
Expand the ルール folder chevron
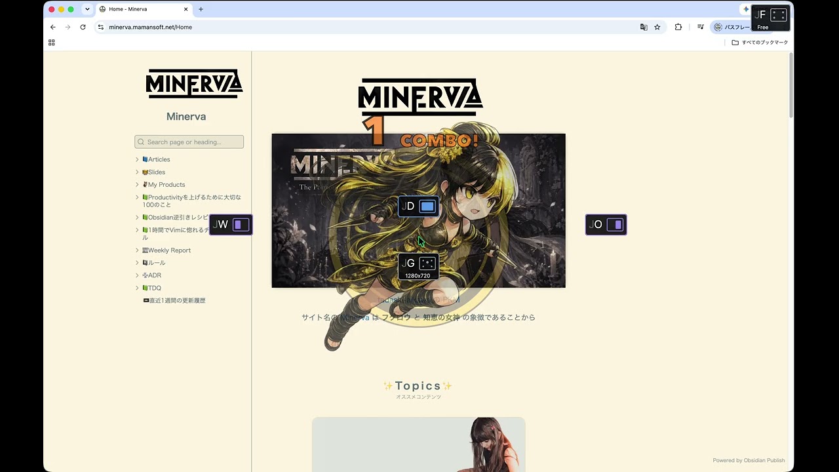137,262
